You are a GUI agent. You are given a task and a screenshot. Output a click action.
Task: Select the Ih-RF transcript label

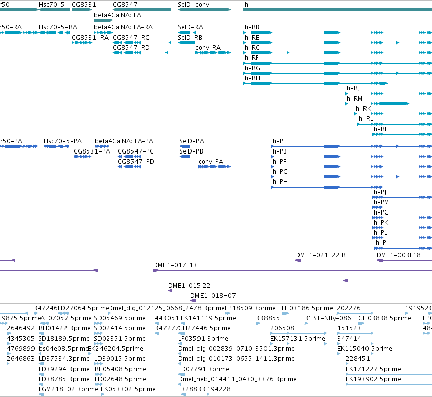pos(251,57)
